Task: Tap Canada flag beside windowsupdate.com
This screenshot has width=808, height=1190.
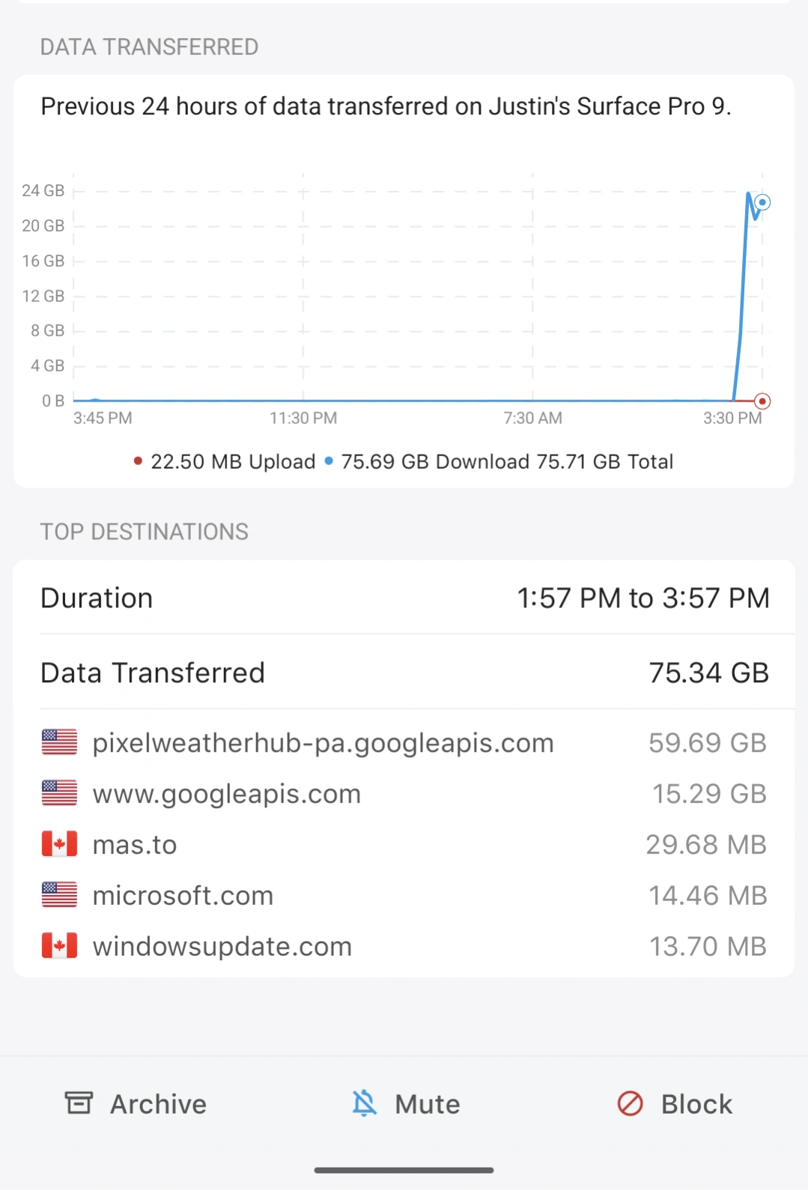Action: (59, 946)
